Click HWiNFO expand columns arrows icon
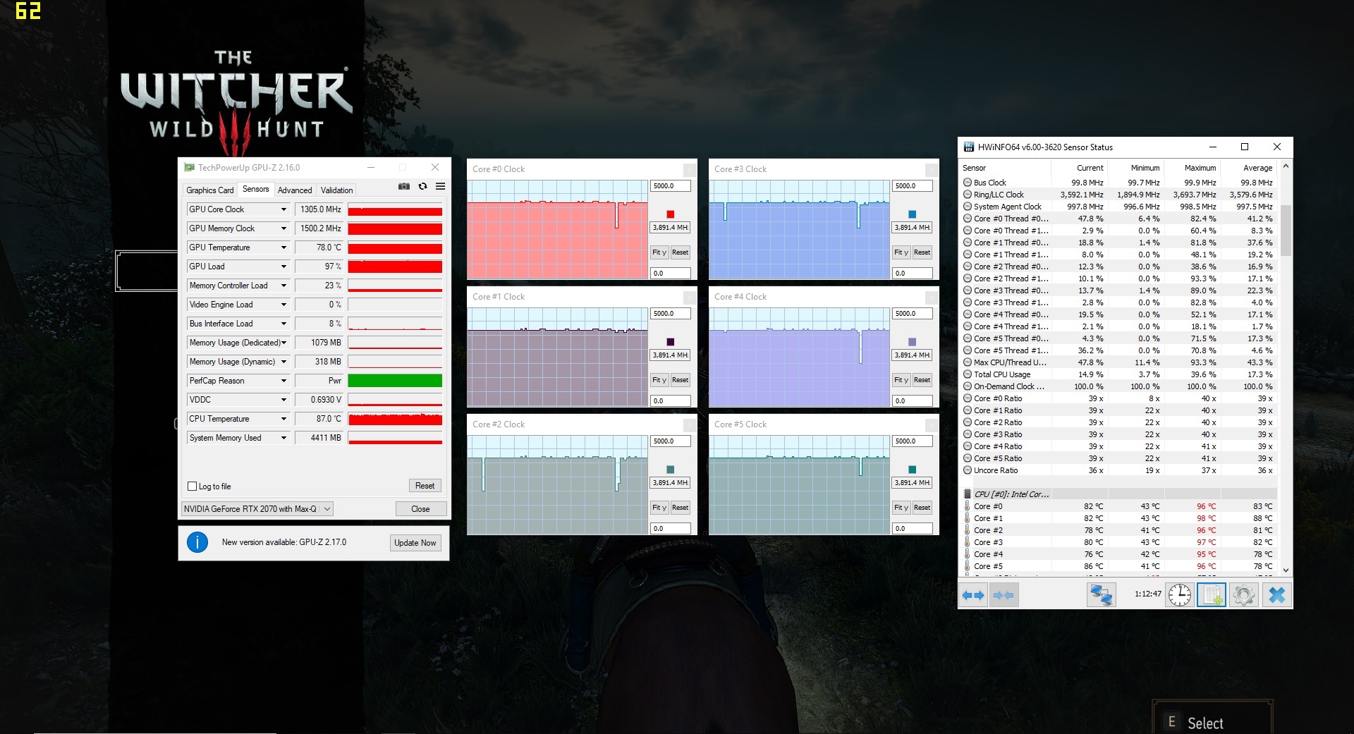Screen dimensions: 1354x734 pos(973,595)
